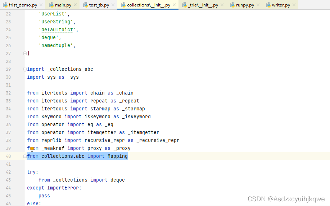Click collections.abc on line 40
The height and width of the screenshot is (206, 330).
pos(63,156)
